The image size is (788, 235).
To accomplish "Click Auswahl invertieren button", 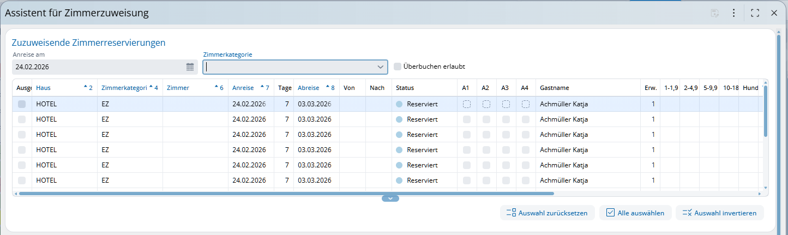I will point(719,213).
